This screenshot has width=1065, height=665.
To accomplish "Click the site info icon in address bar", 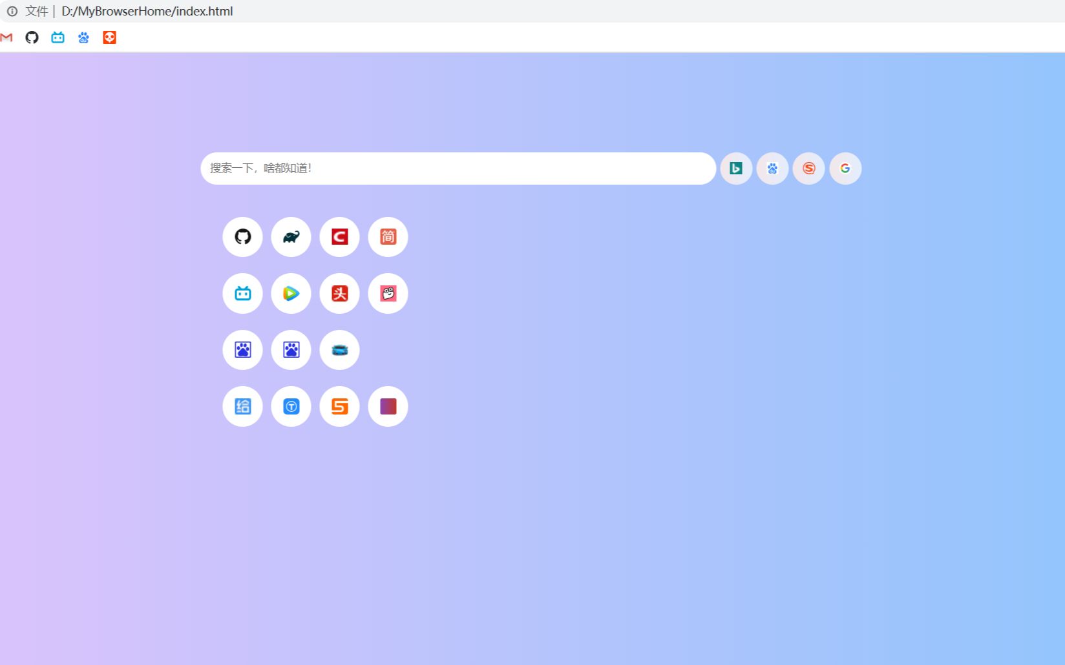I will [x=12, y=11].
